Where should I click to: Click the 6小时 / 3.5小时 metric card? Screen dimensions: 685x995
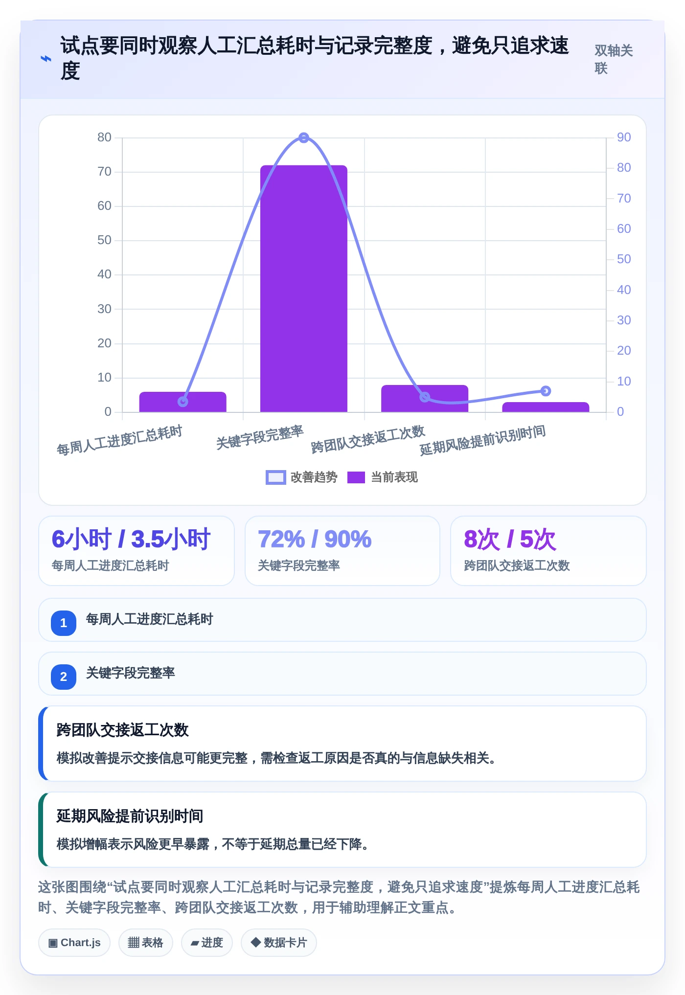click(x=137, y=551)
